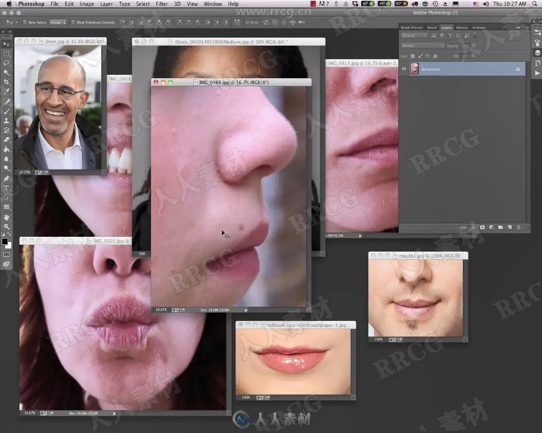The image size is (542, 433).
Task: Select the Dodge tool
Action: tap(6, 168)
